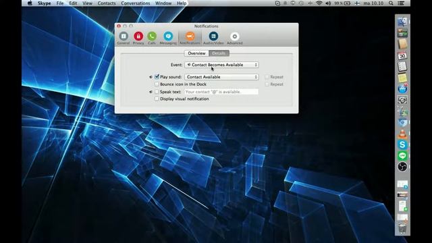Open the Advanced preferences gear

click(234, 38)
